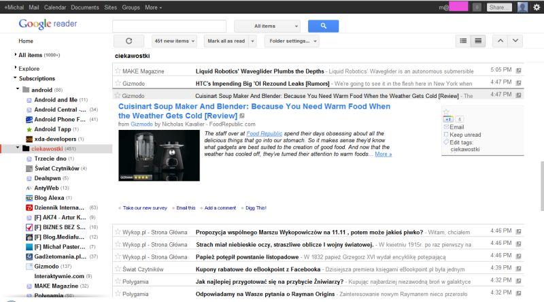Select Gizmodo (137) subscription
The width and height of the screenshot is (544, 302).
coord(53,266)
